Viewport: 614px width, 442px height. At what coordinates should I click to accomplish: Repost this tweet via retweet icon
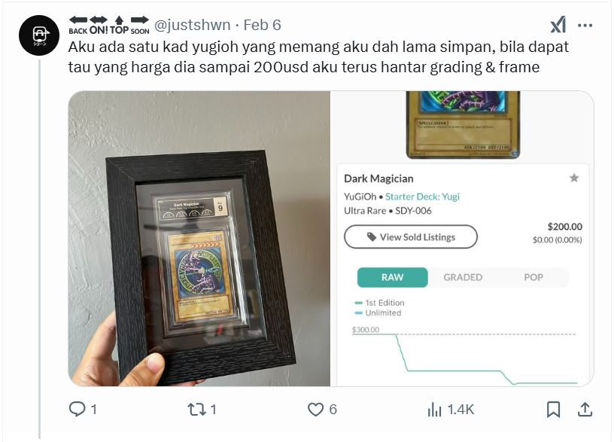pos(196,410)
